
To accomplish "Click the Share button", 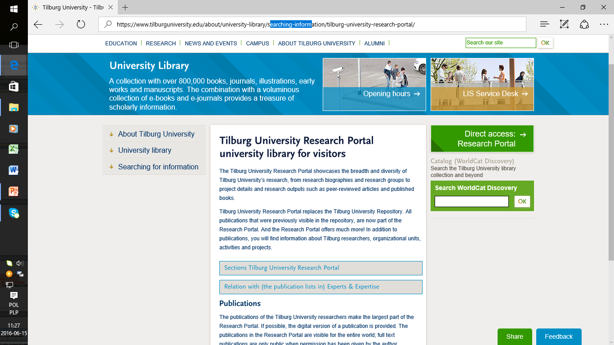I will [515, 336].
